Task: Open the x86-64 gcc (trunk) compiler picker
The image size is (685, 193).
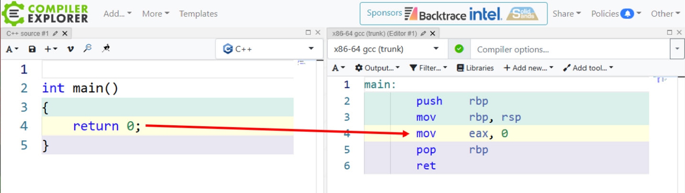Action: click(387, 49)
